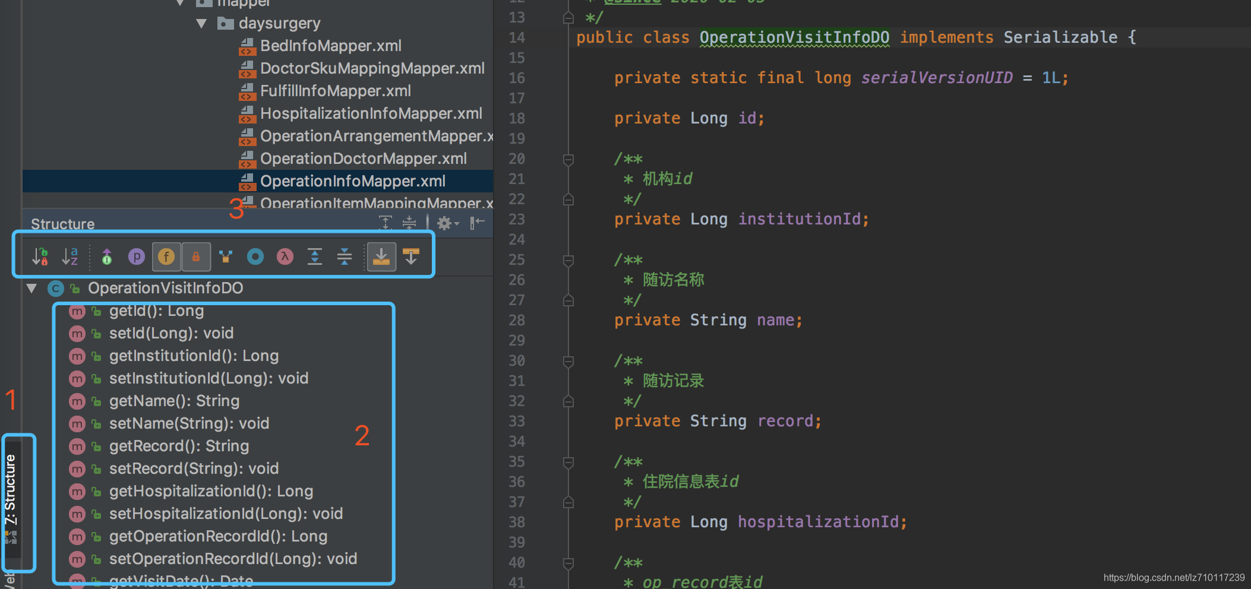Toggle Show Lambdas red lambda icon
1251x589 pixels.
pyautogui.click(x=285, y=256)
